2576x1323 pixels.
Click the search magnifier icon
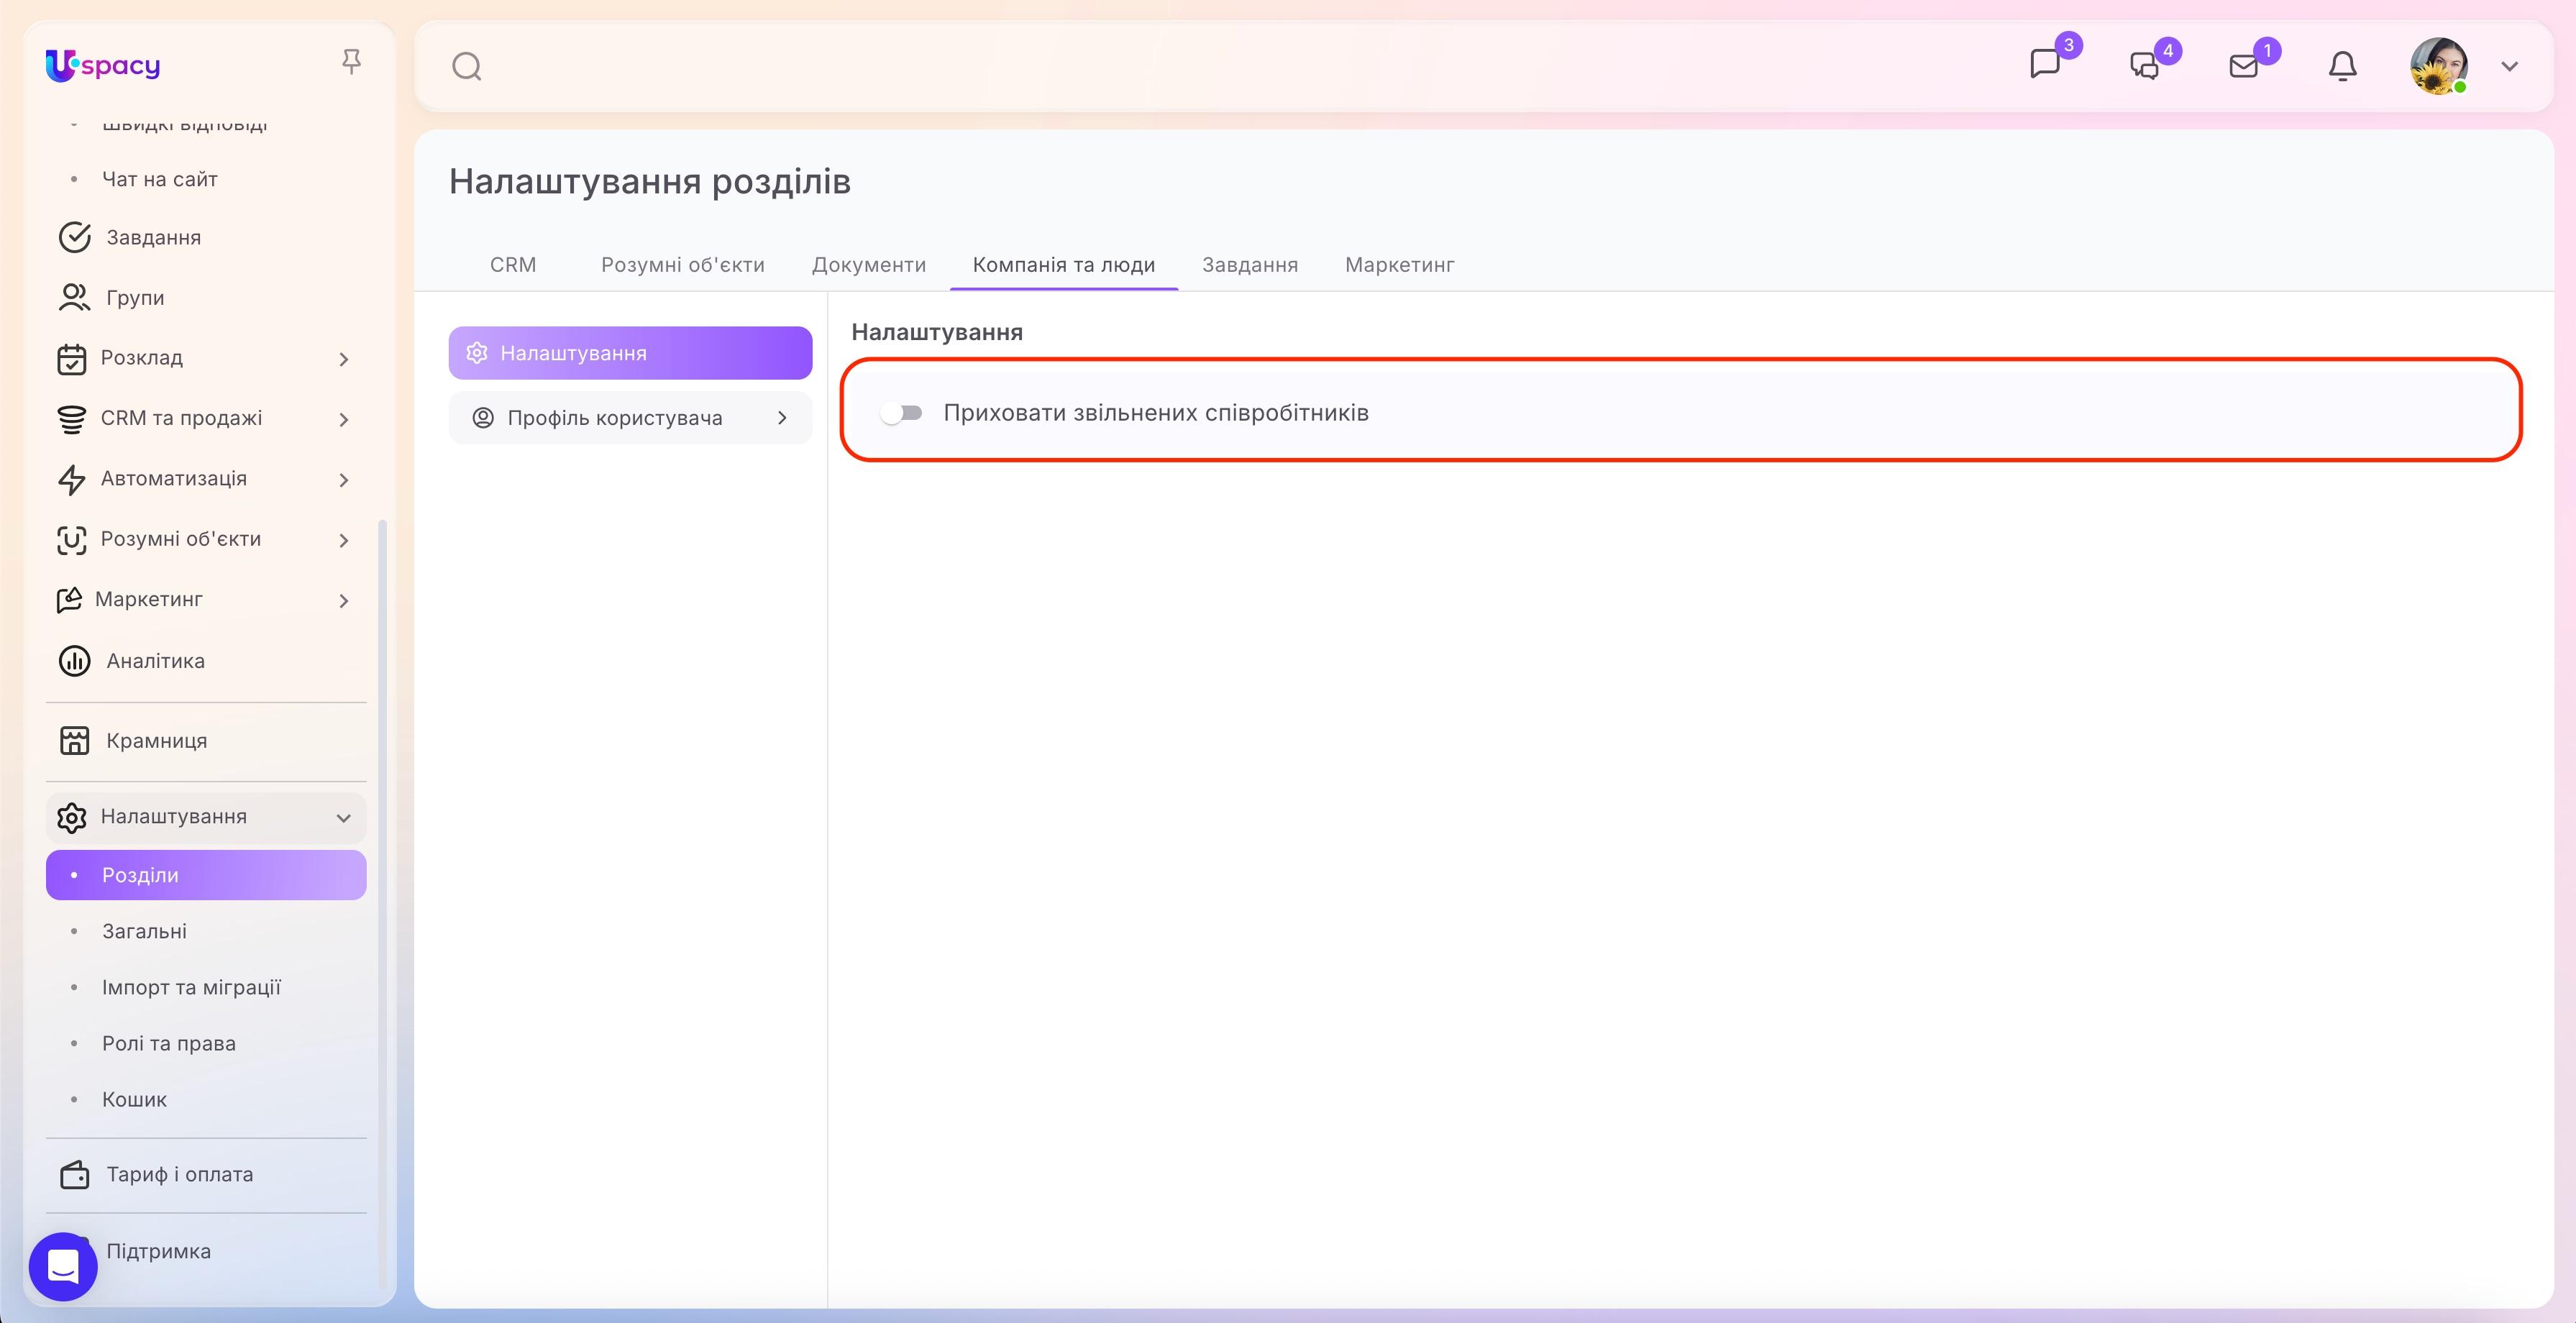tap(467, 67)
